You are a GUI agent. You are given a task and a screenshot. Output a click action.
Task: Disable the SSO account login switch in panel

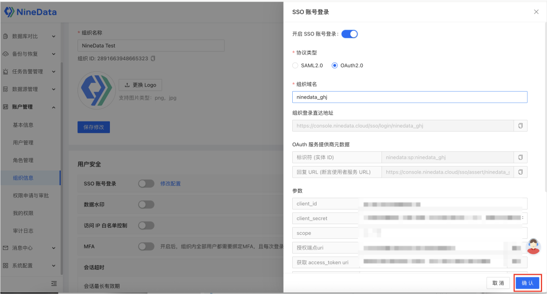click(x=349, y=34)
